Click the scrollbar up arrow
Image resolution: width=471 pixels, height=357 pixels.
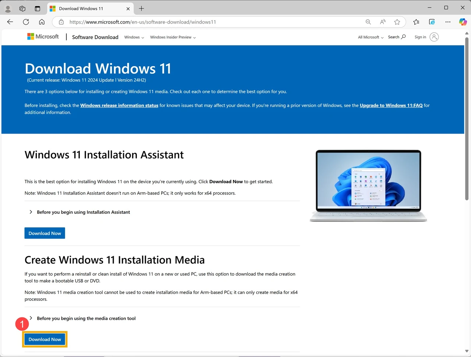coord(467,33)
